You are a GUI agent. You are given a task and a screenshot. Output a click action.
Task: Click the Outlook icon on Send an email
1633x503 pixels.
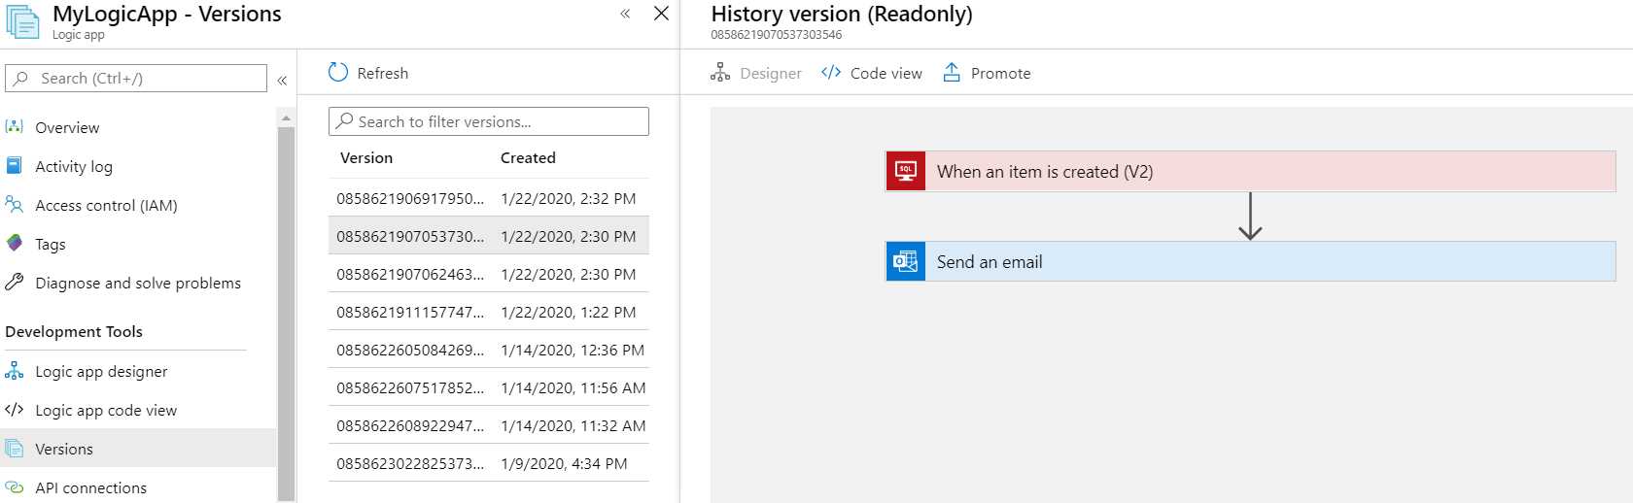[x=906, y=261]
